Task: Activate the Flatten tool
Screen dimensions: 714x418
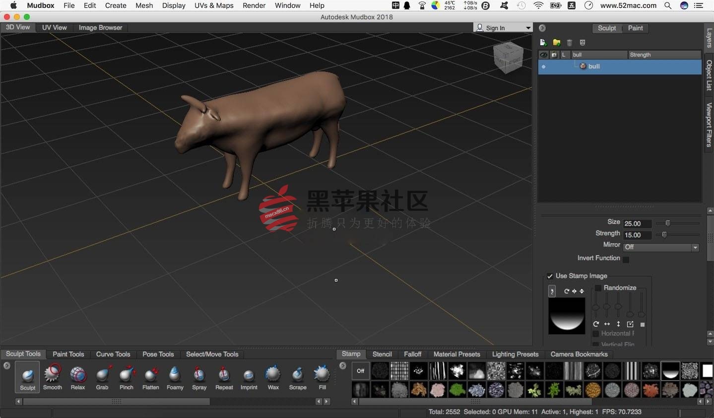Action: click(151, 377)
